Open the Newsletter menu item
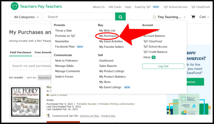This screenshot has width=214, height=124. 62,41
